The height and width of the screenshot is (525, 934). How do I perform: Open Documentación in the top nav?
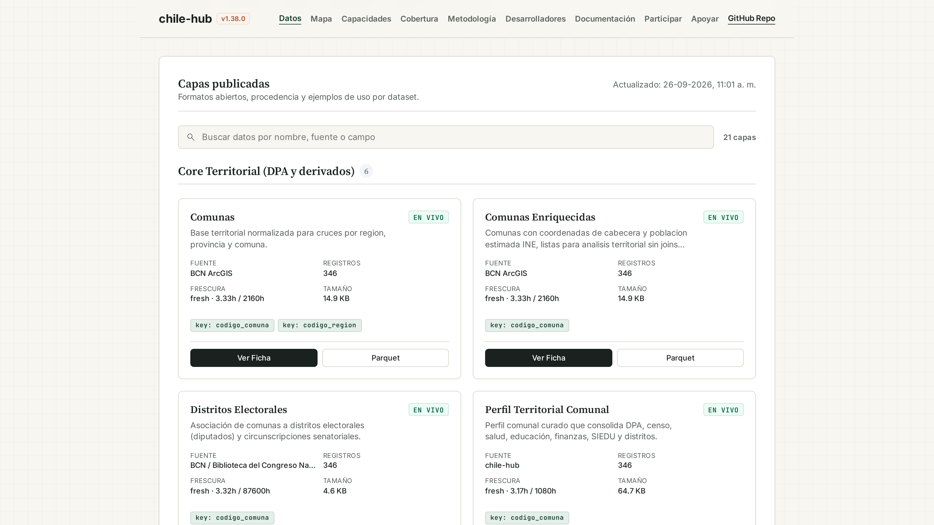click(x=605, y=19)
